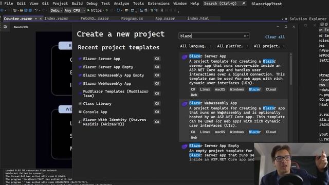
Task: Click icon beside recent Blazor Server App Empty
Action: 80,67
